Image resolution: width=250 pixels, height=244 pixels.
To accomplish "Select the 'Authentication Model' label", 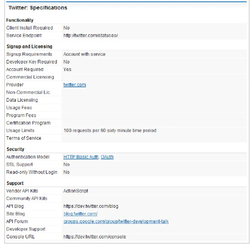I will point(28,157).
